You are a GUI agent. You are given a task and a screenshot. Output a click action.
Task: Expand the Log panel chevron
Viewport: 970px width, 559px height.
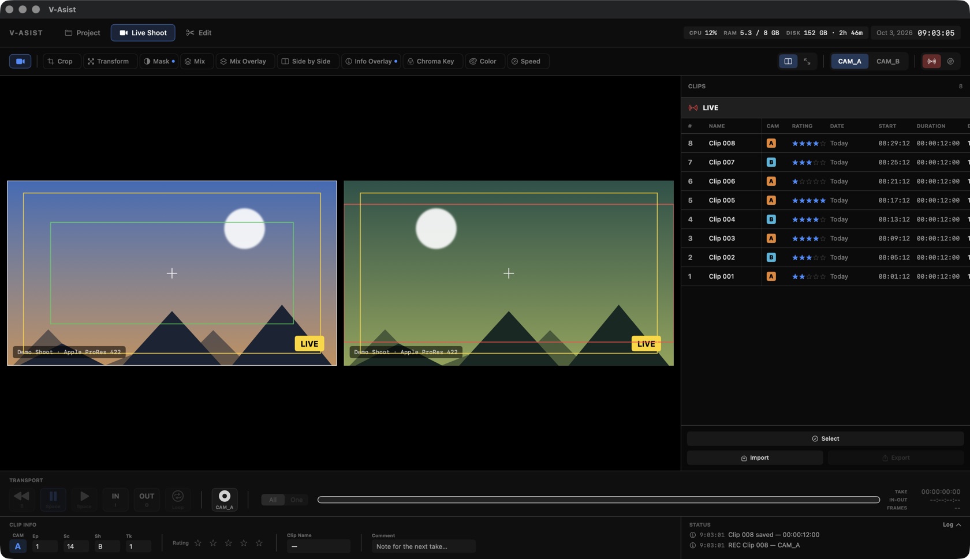coord(958,525)
